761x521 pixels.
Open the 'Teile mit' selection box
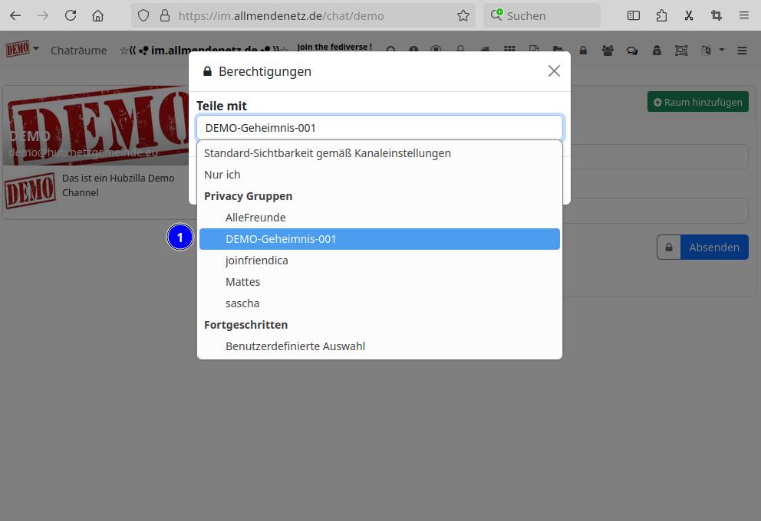pyautogui.click(x=380, y=128)
